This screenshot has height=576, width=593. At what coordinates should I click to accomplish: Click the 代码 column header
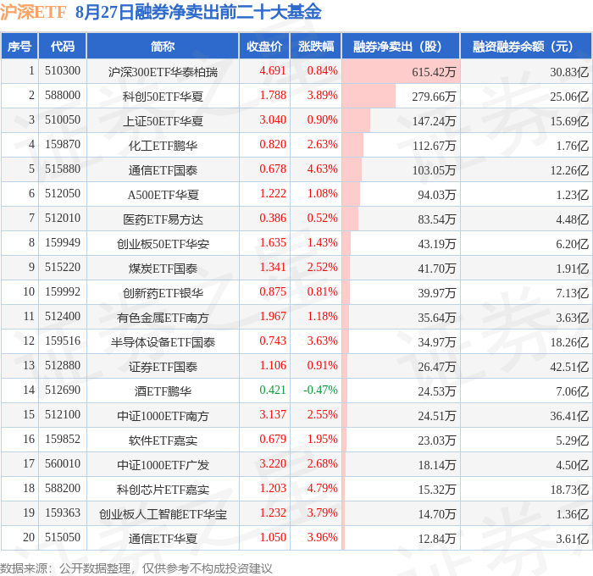tap(63, 46)
